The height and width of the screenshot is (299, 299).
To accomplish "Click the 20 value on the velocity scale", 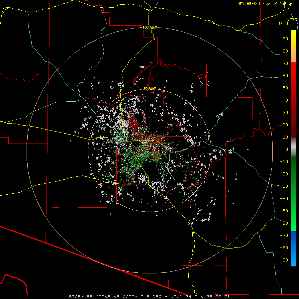I will tap(285, 125).
